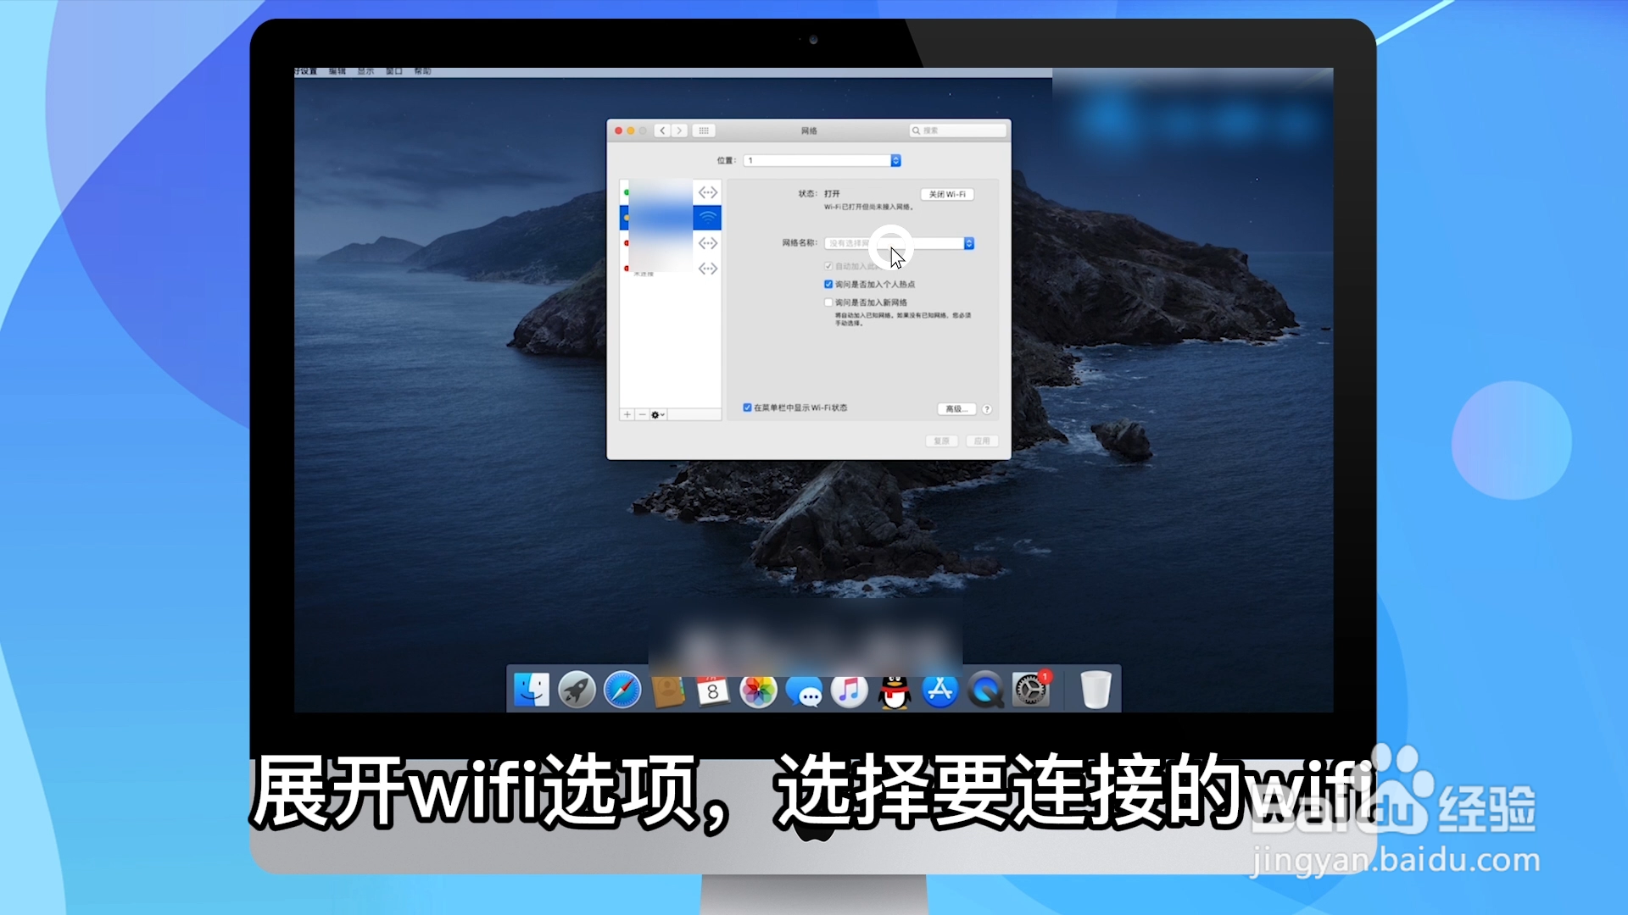Screen dimensions: 1628x915
Task: Open the 高级 advanced settings
Action: coord(955,408)
